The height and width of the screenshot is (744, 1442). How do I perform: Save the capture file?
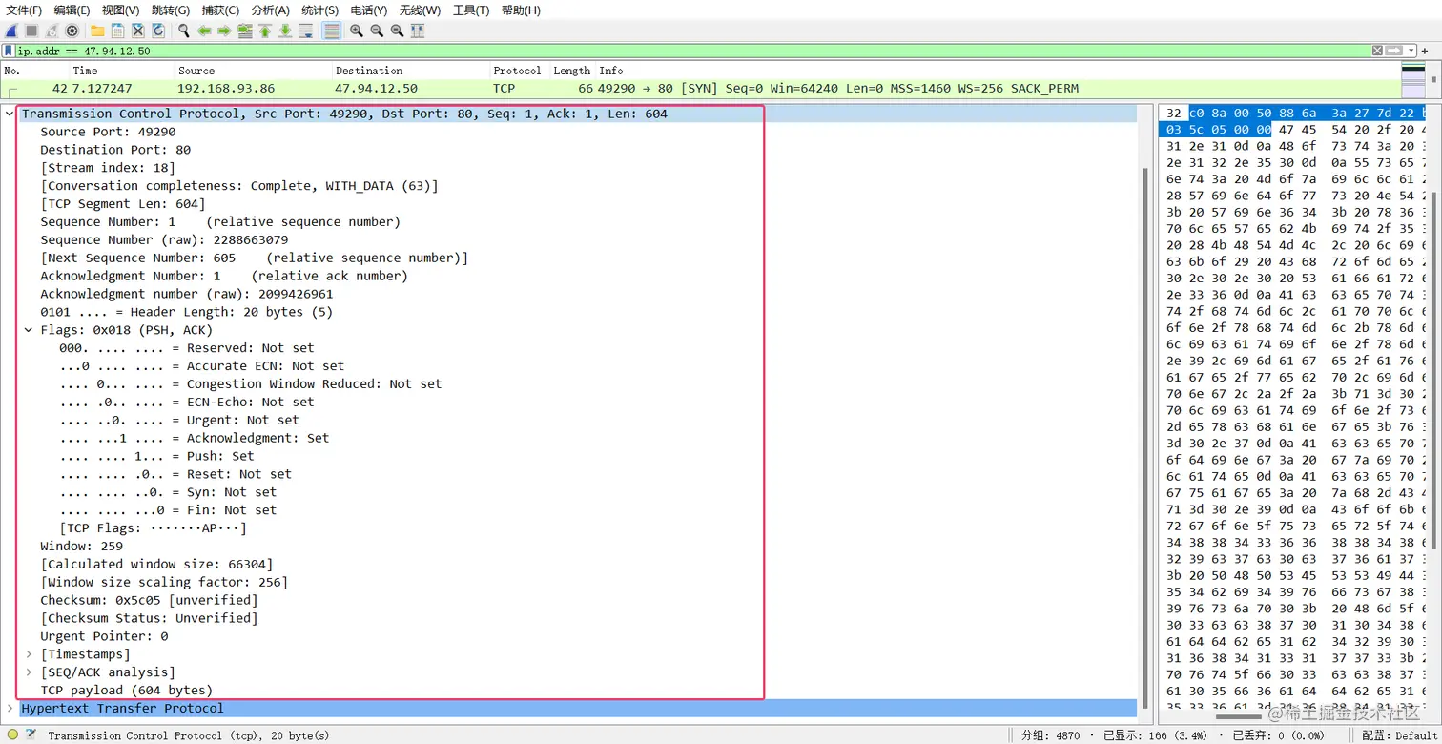coord(117,31)
